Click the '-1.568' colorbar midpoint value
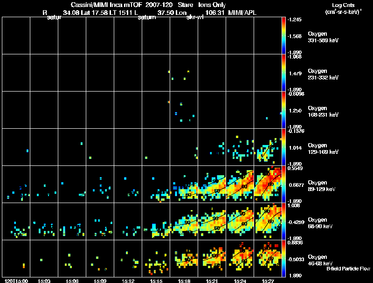The width and height of the screenshot is (373, 283). [295, 36]
